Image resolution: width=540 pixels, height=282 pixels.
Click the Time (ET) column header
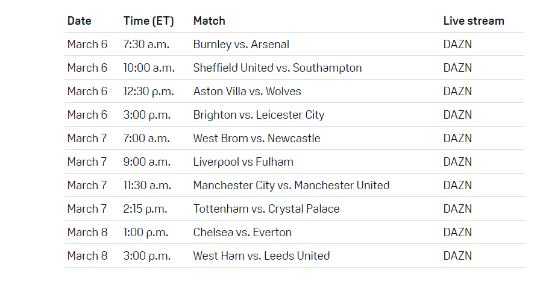pos(148,20)
